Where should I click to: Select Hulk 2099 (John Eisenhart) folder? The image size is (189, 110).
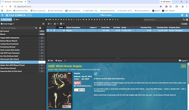[23, 53]
